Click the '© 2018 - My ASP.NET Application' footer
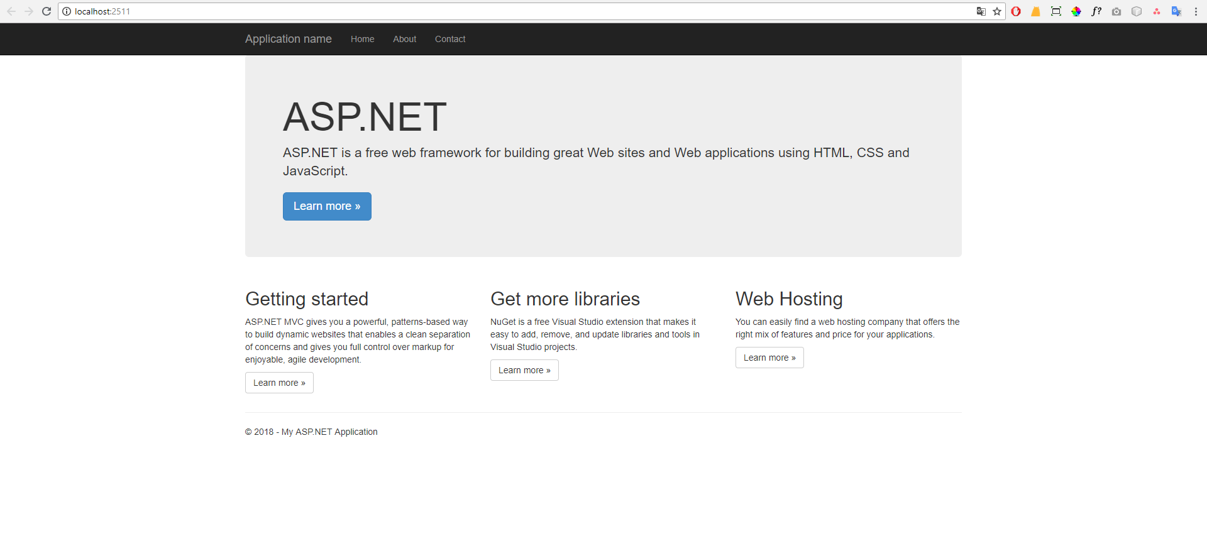Viewport: 1207px width, 558px height. tap(311, 432)
